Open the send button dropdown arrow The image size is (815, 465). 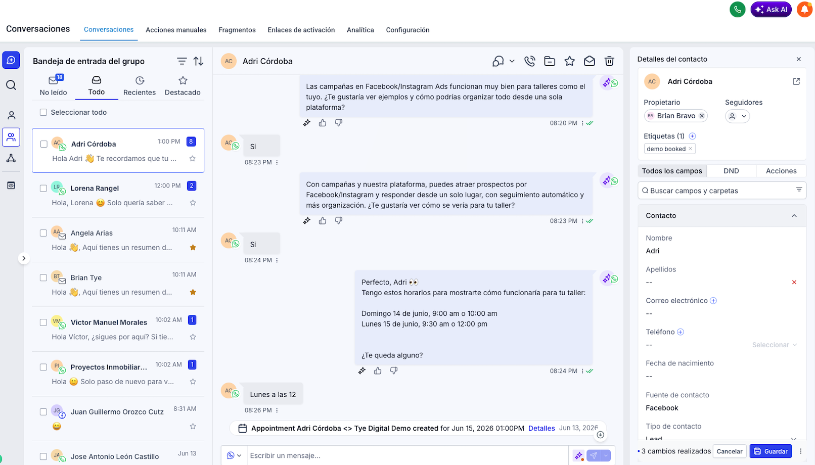click(x=606, y=455)
